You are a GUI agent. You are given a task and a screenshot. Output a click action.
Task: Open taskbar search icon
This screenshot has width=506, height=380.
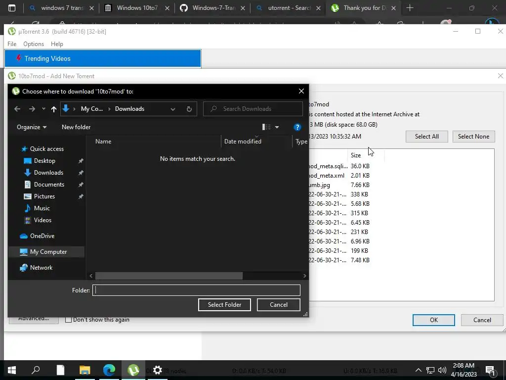tap(36, 370)
